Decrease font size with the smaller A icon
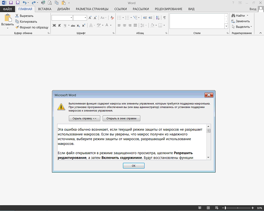The image size is (264, 211). (95, 18)
